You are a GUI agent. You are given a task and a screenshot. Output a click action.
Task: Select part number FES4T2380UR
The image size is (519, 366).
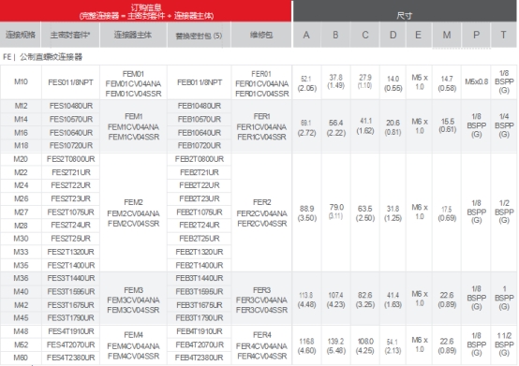[x=70, y=358]
